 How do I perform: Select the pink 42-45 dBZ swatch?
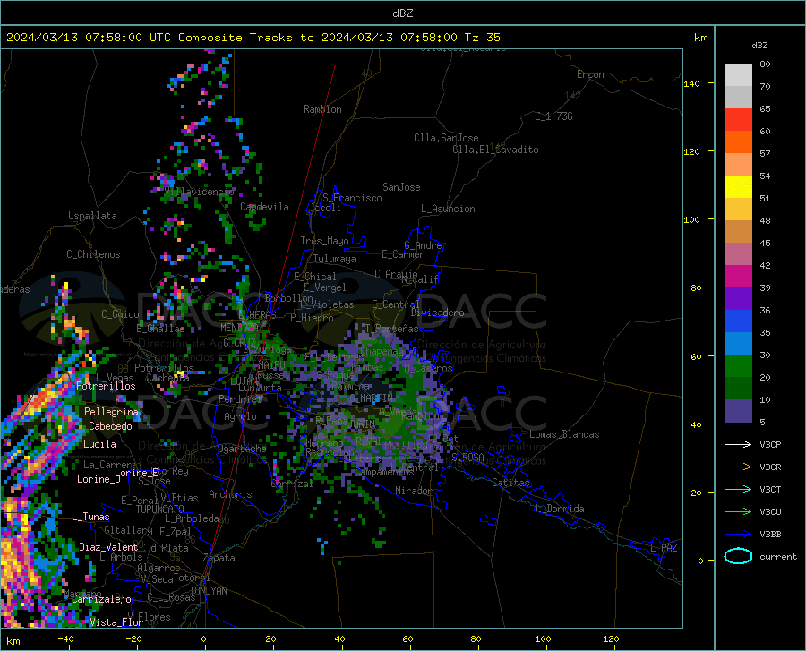point(738,254)
